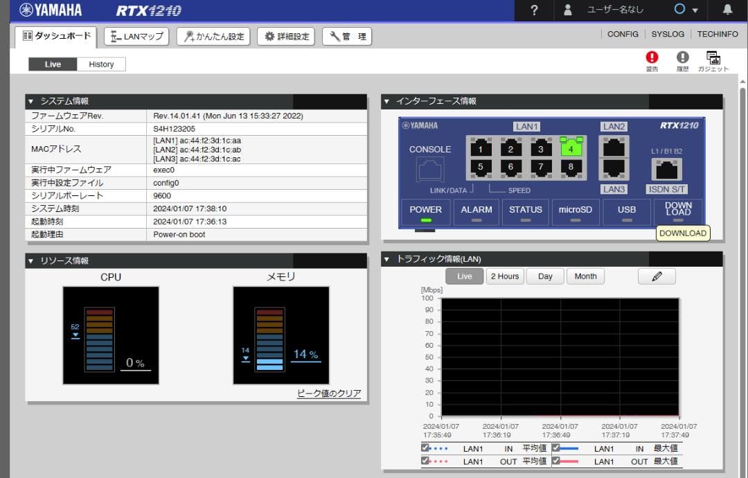748x478 pixels.
Task: Click the Power-on boot value
Action: [179, 234]
